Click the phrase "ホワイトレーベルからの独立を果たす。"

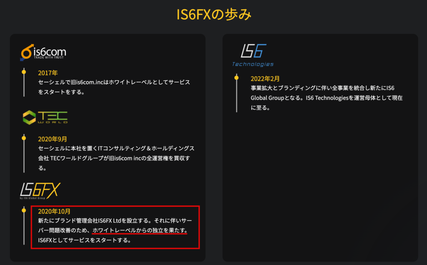coord(140,230)
